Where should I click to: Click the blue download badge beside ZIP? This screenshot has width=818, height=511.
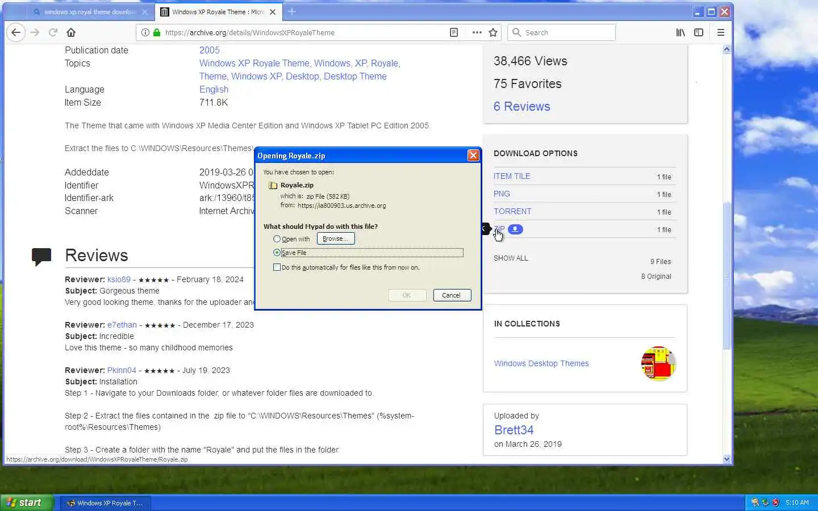pos(515,229)
